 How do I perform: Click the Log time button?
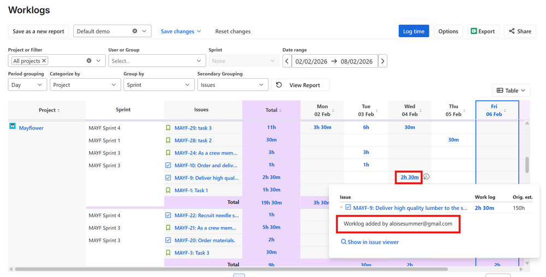pos(414,31)
